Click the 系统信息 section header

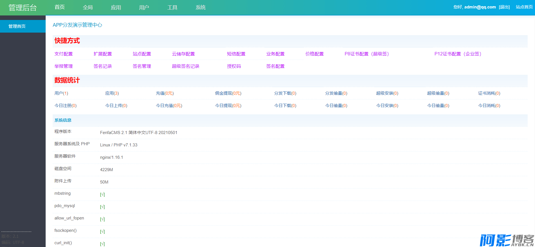click(x=63, y=120)
